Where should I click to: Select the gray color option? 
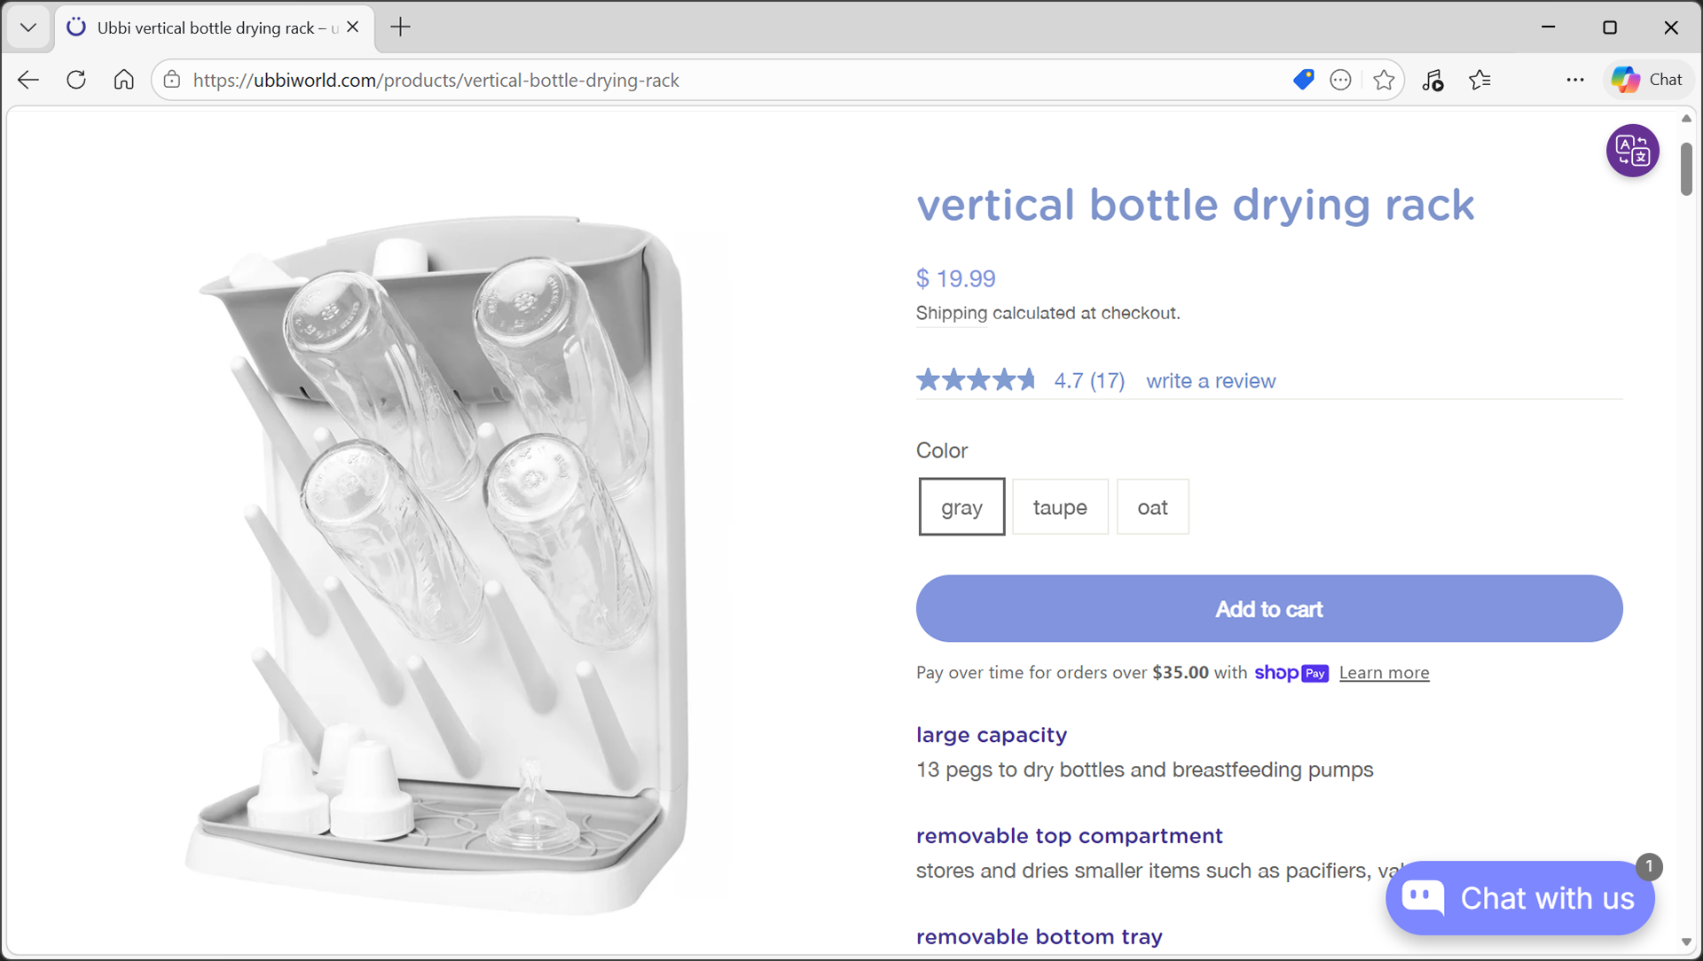click(x=961, y=507)
